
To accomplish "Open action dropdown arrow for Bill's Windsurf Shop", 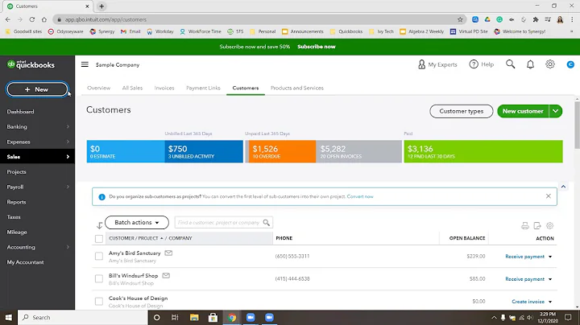I will coord(550,279).
